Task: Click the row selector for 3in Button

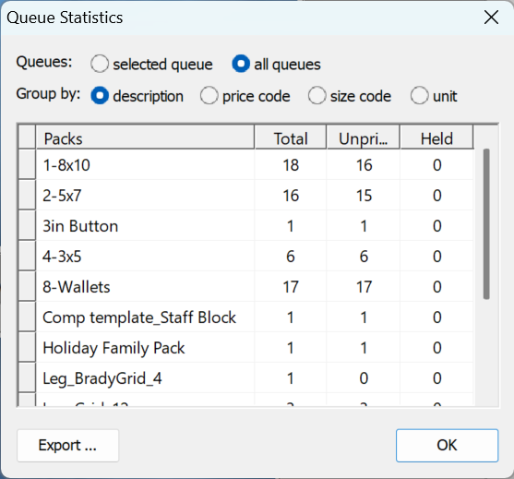Action: (27, 225)
